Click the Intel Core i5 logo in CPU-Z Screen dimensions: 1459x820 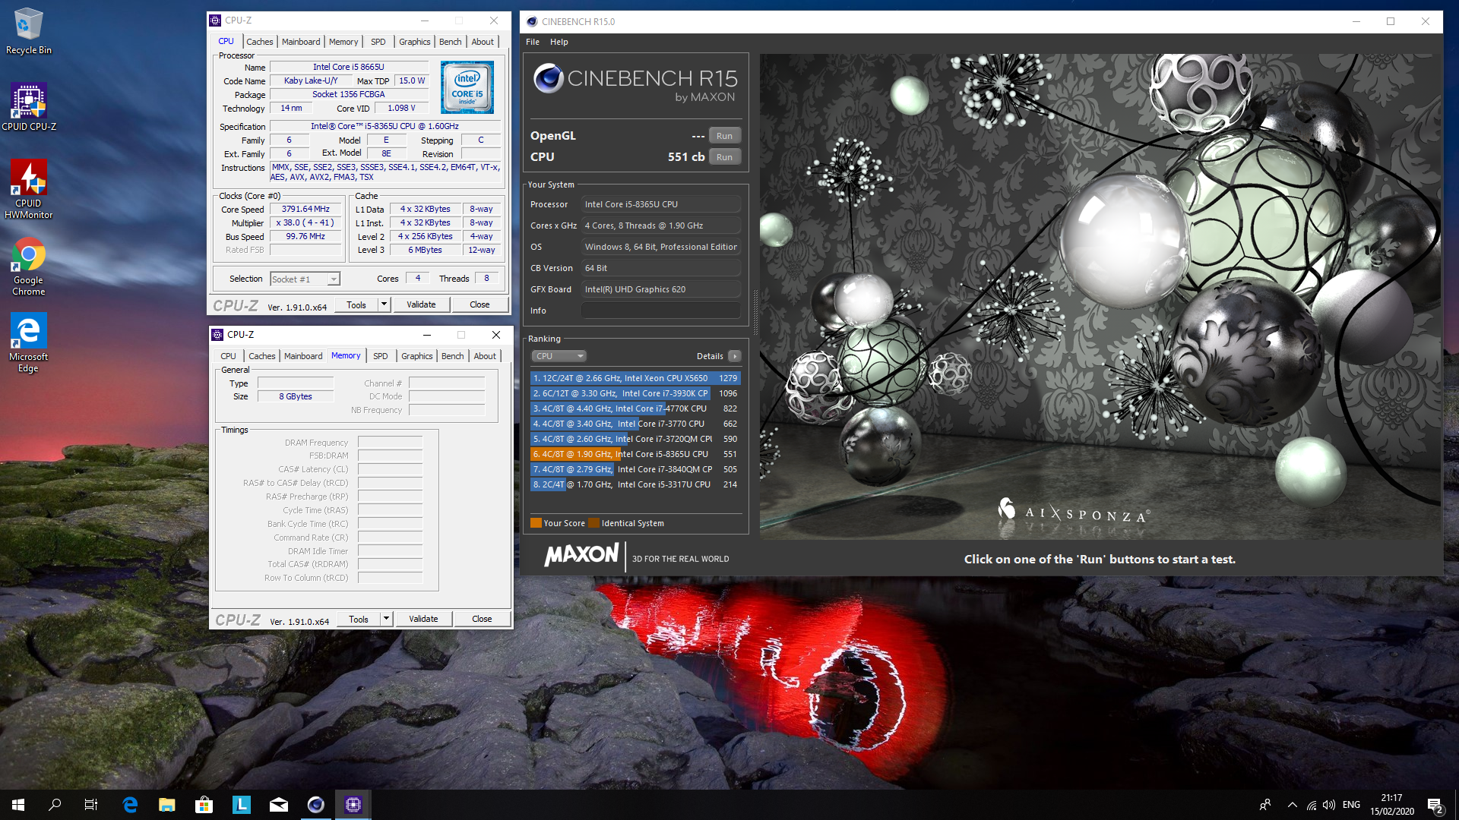[467, 88]
